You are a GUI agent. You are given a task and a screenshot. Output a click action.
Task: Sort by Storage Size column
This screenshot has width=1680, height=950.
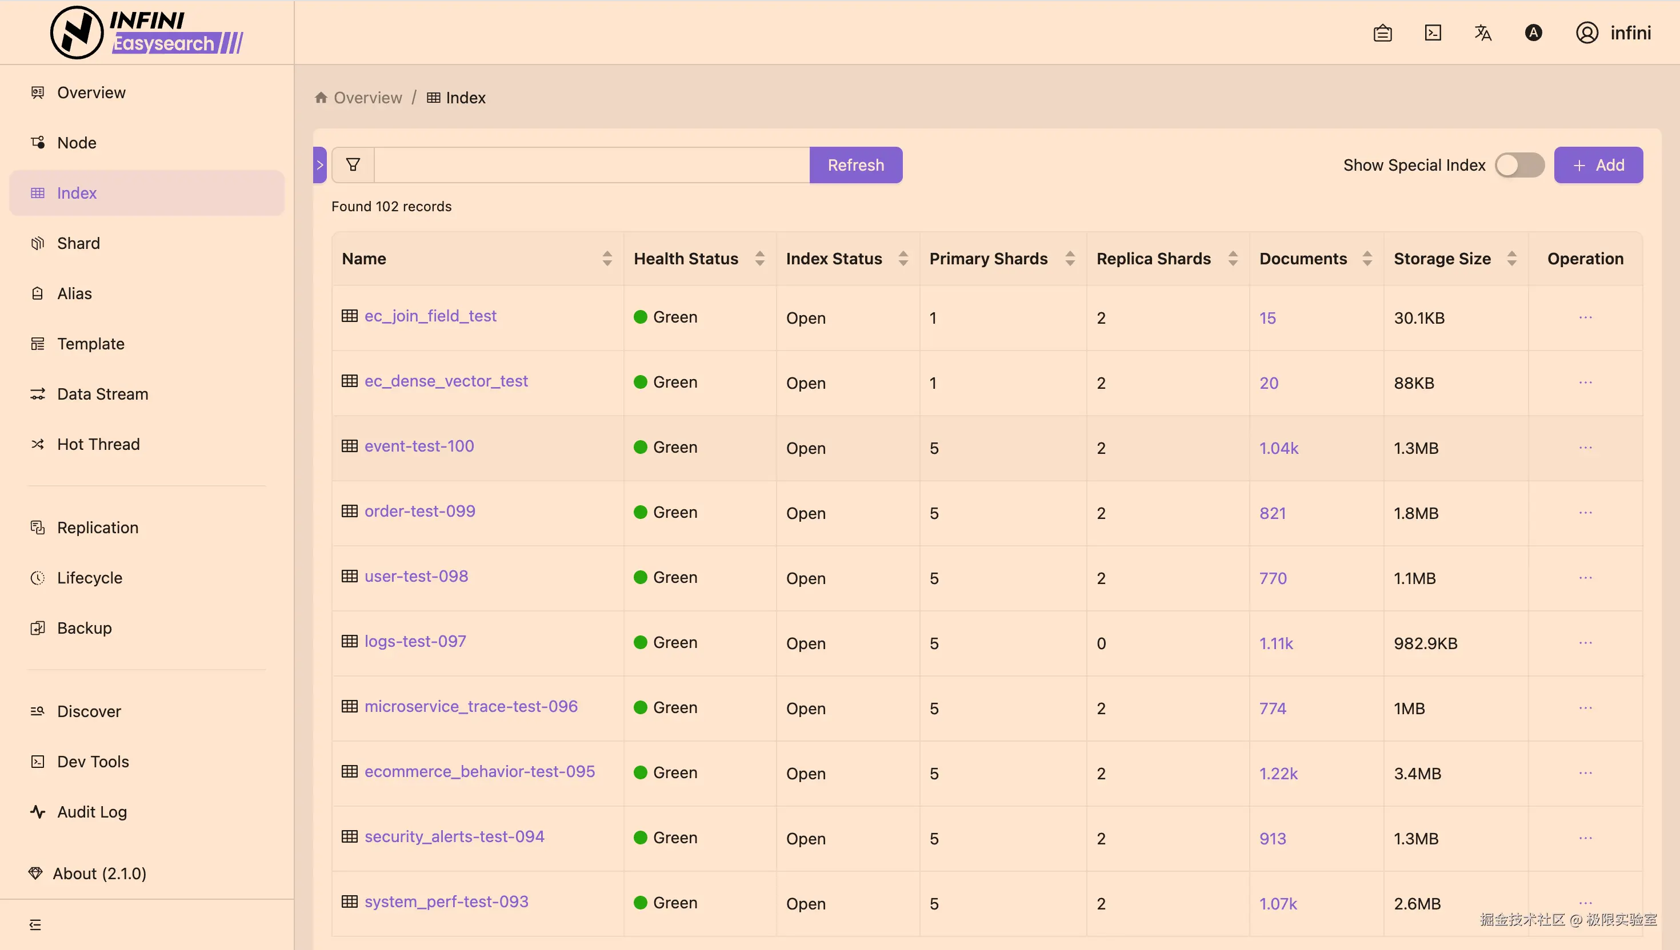(x=1511, y=259)
